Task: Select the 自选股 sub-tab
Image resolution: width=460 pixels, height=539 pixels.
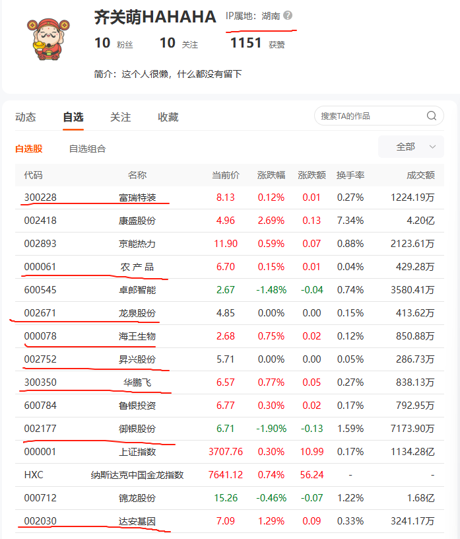Action: [x=29, y=149]
